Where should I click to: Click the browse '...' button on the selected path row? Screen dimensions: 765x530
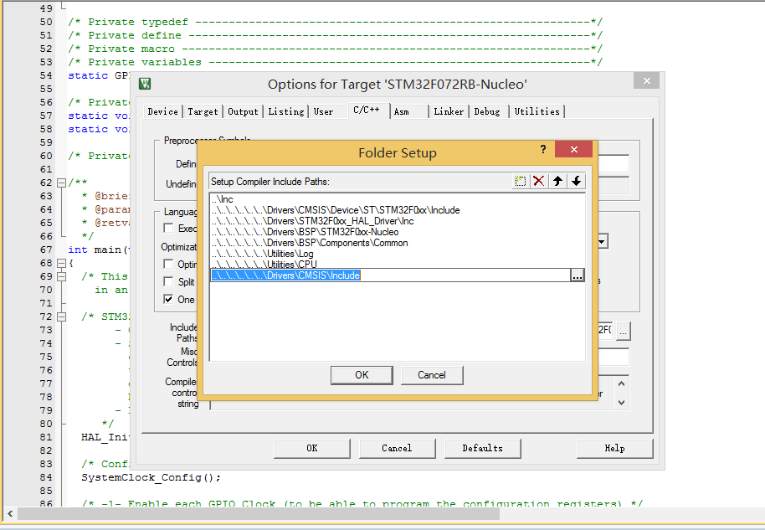pyautogui.click(x=578, y=275)
